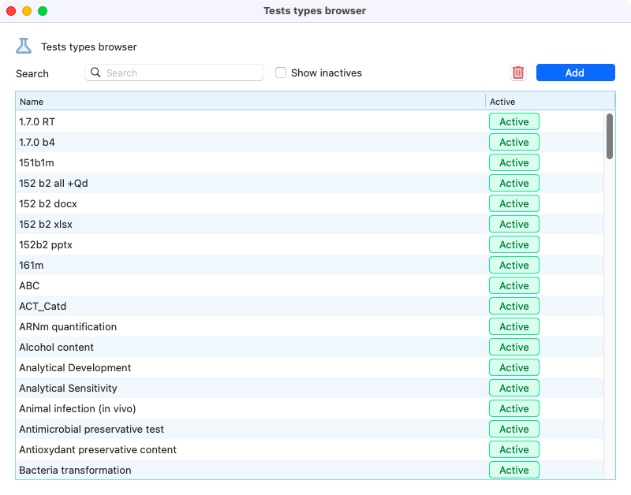This screenshot has height=495, width=631.
Task: Click Active badge for 161m
Action: [x=514, y=265]
